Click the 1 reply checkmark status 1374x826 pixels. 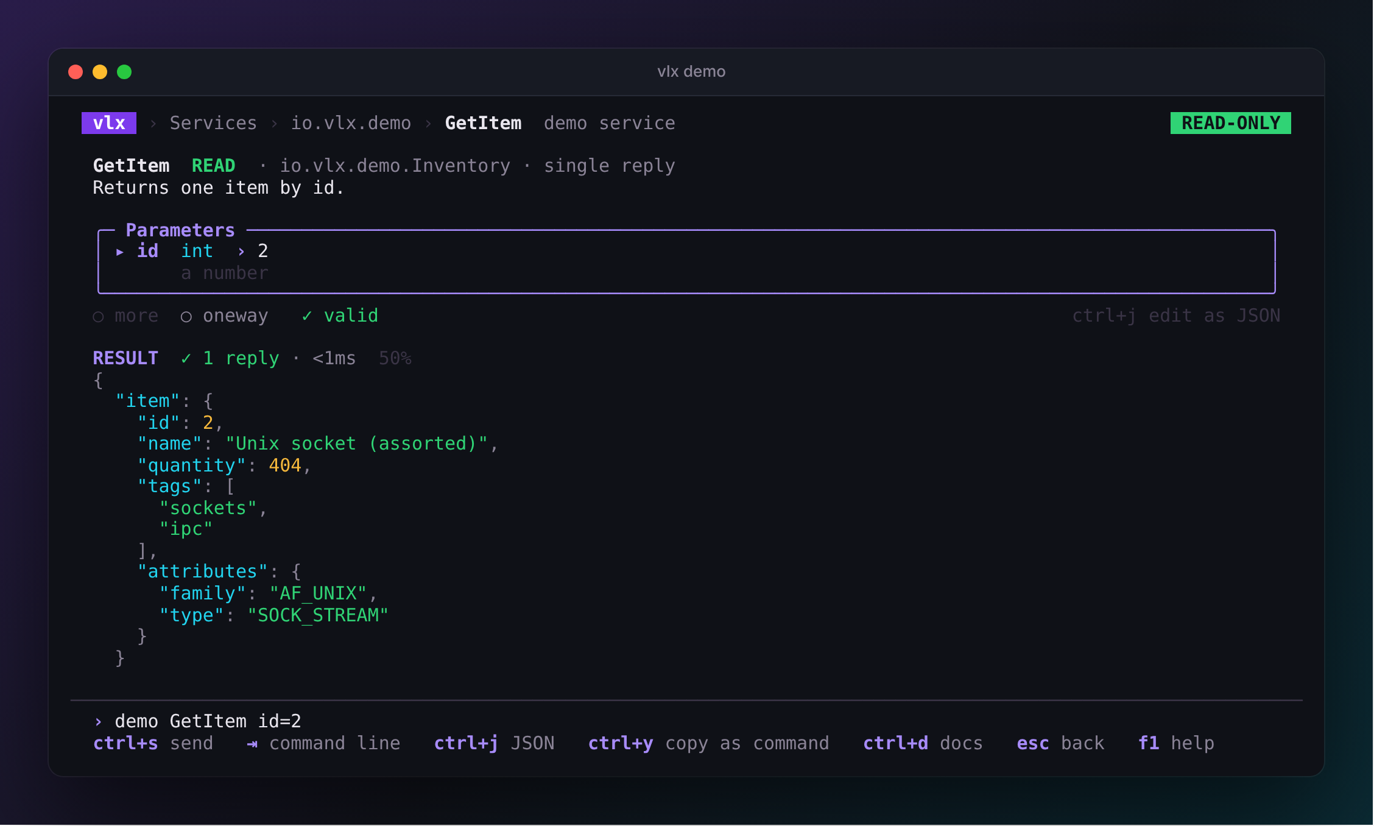(x=230, y=358)
